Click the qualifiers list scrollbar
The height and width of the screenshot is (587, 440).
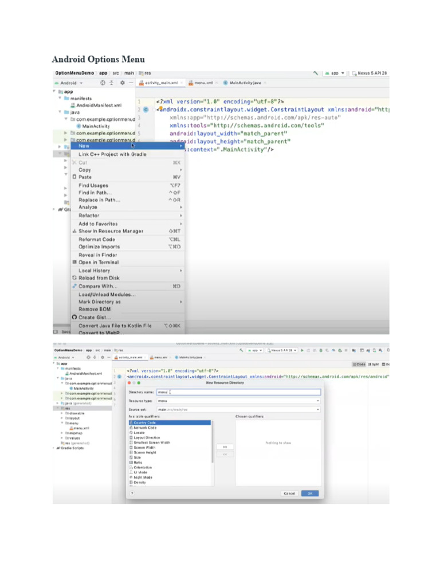[213, 442]
